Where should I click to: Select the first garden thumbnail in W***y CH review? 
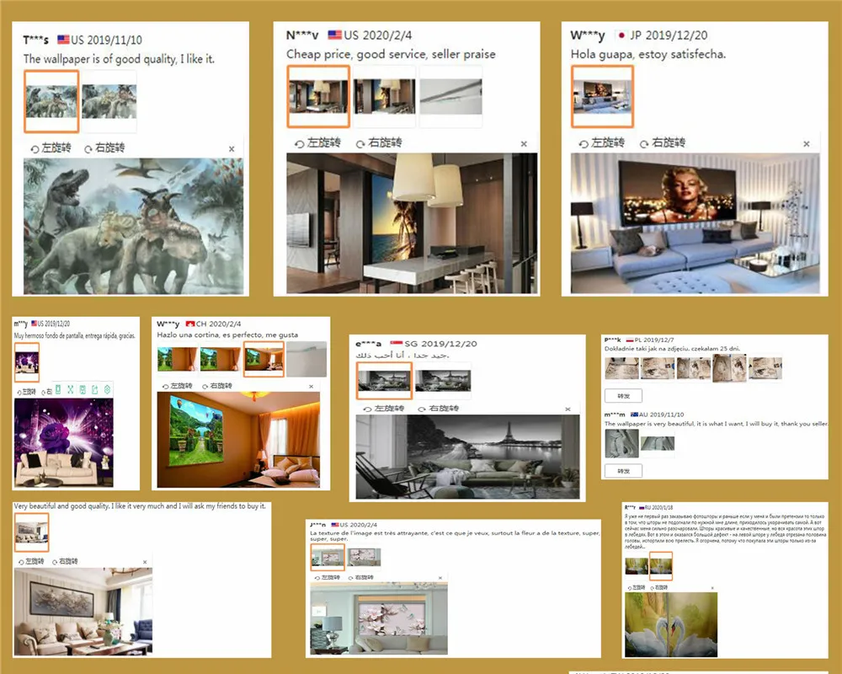pos(177,359)
